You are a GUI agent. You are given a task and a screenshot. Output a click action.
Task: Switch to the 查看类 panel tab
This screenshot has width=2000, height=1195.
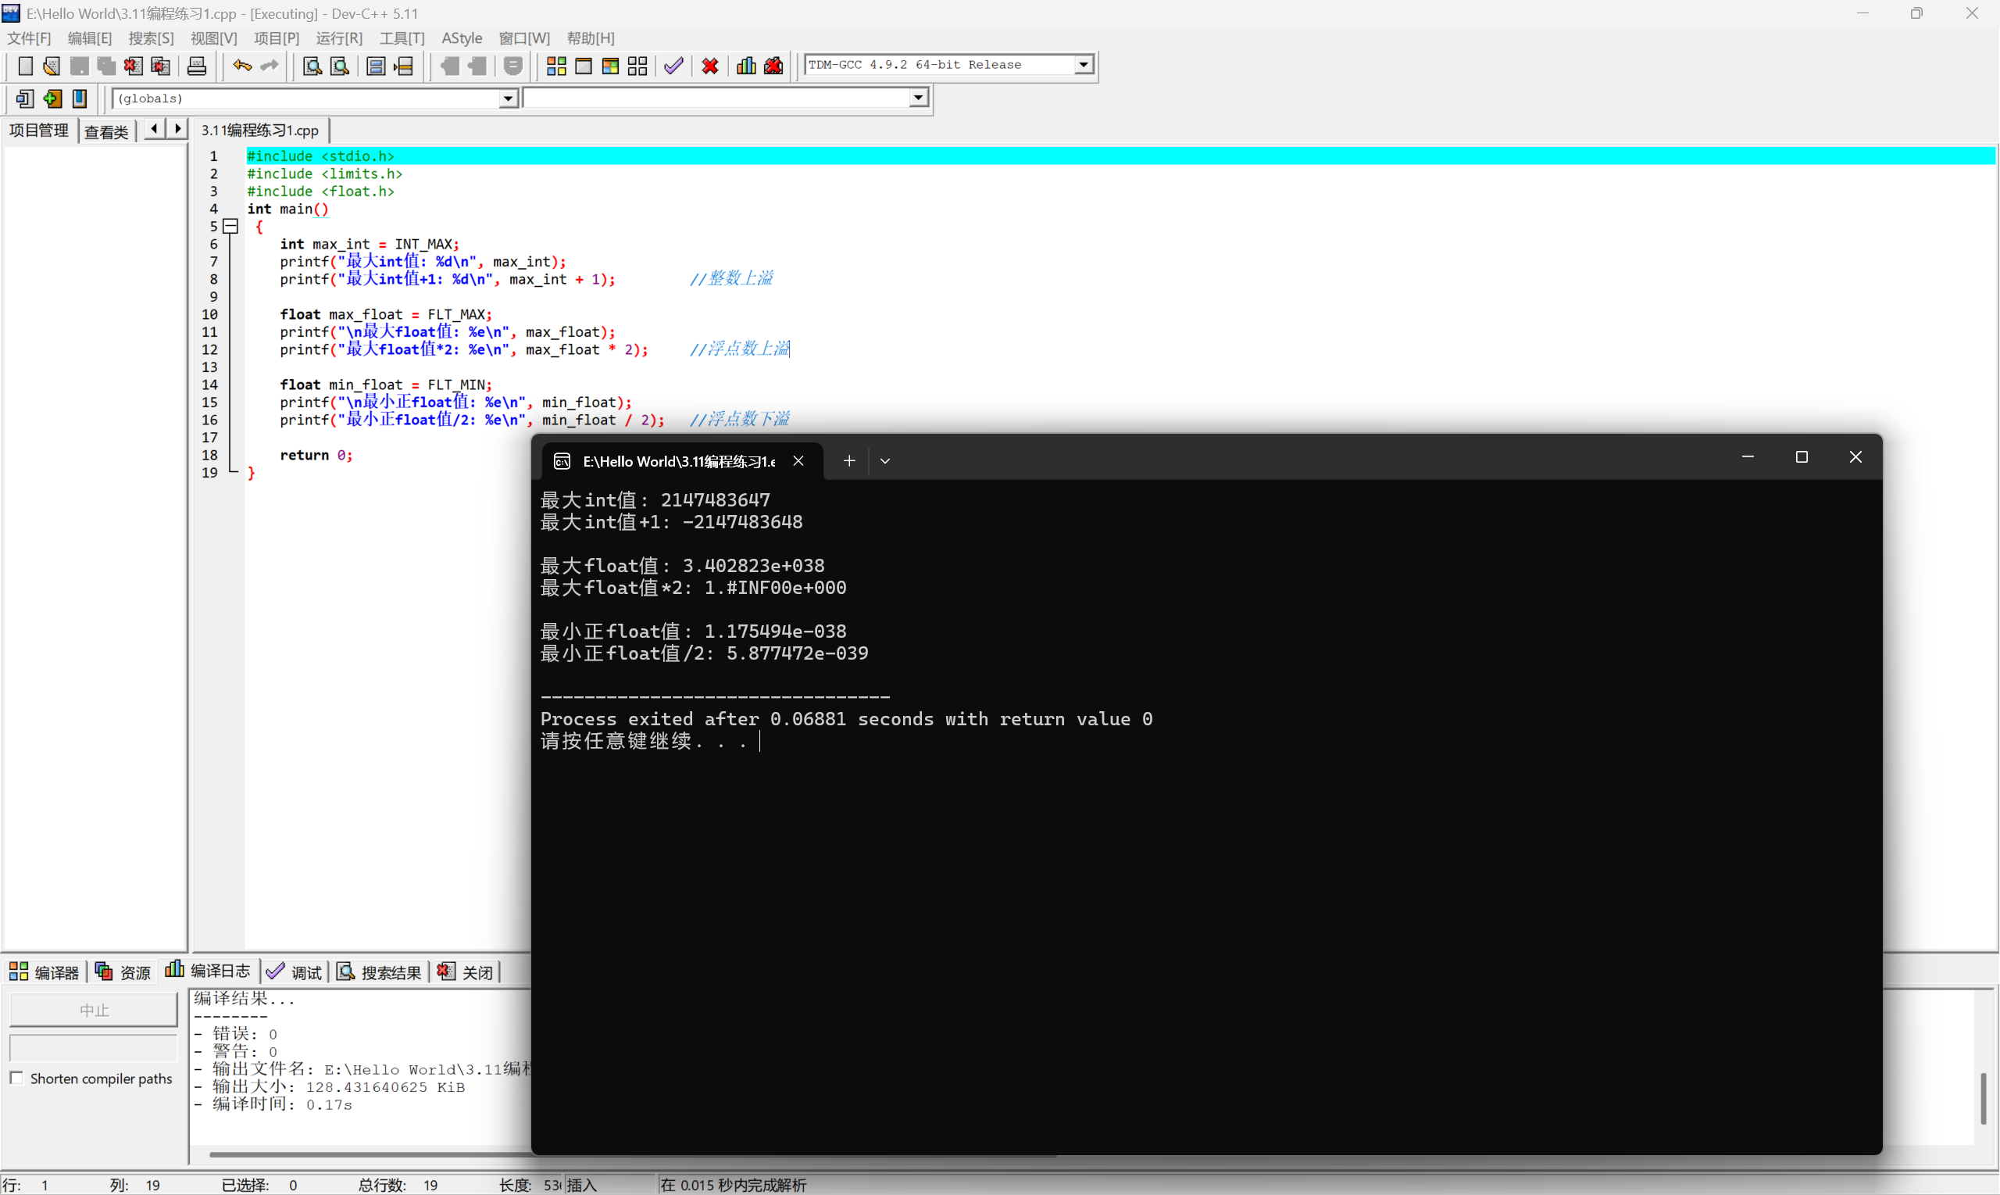[106, 131]
